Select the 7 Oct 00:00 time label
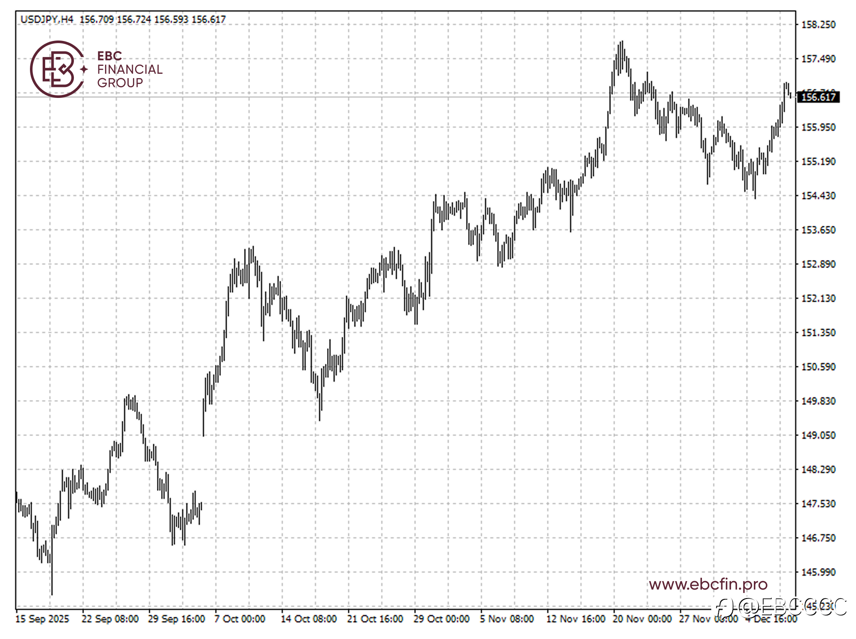This screenshot has height=639, width=856. [x=240, y=619]
